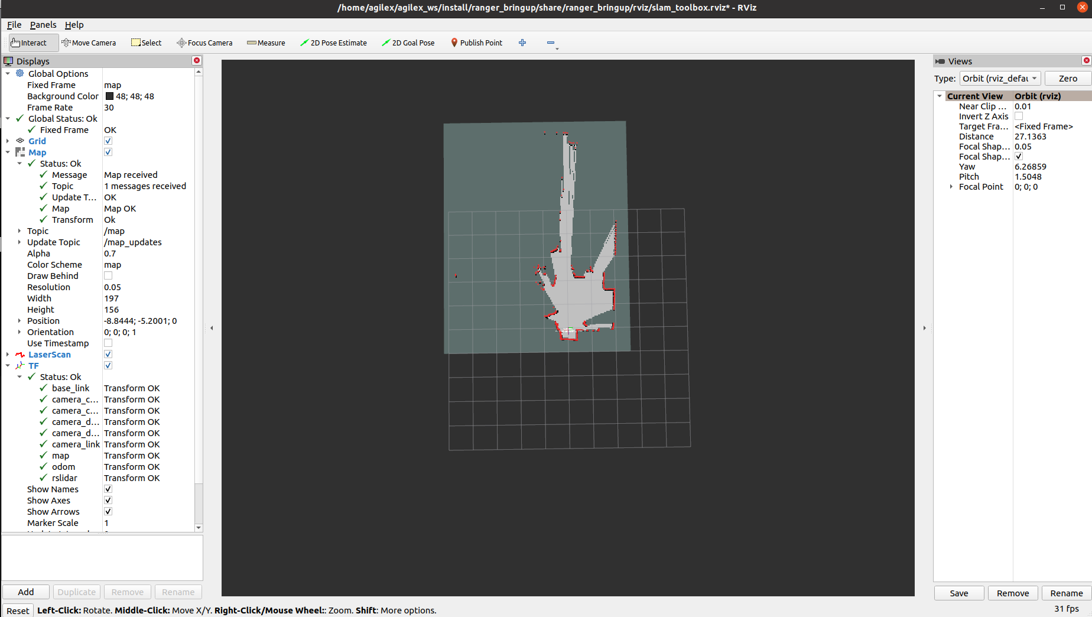Open the File menu

14,25
